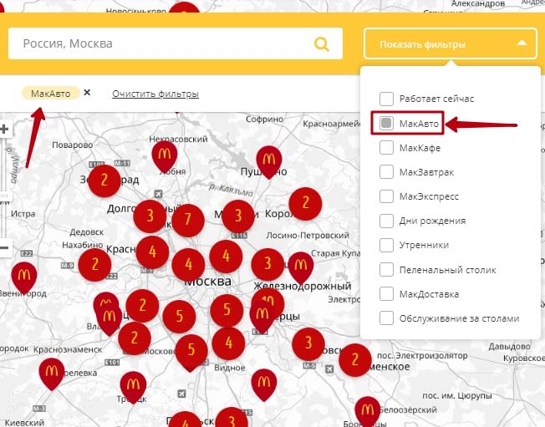Check the Дни рождения filter
Screen dimensions: 545x427
pyautogui.click(x=386, y=221)
